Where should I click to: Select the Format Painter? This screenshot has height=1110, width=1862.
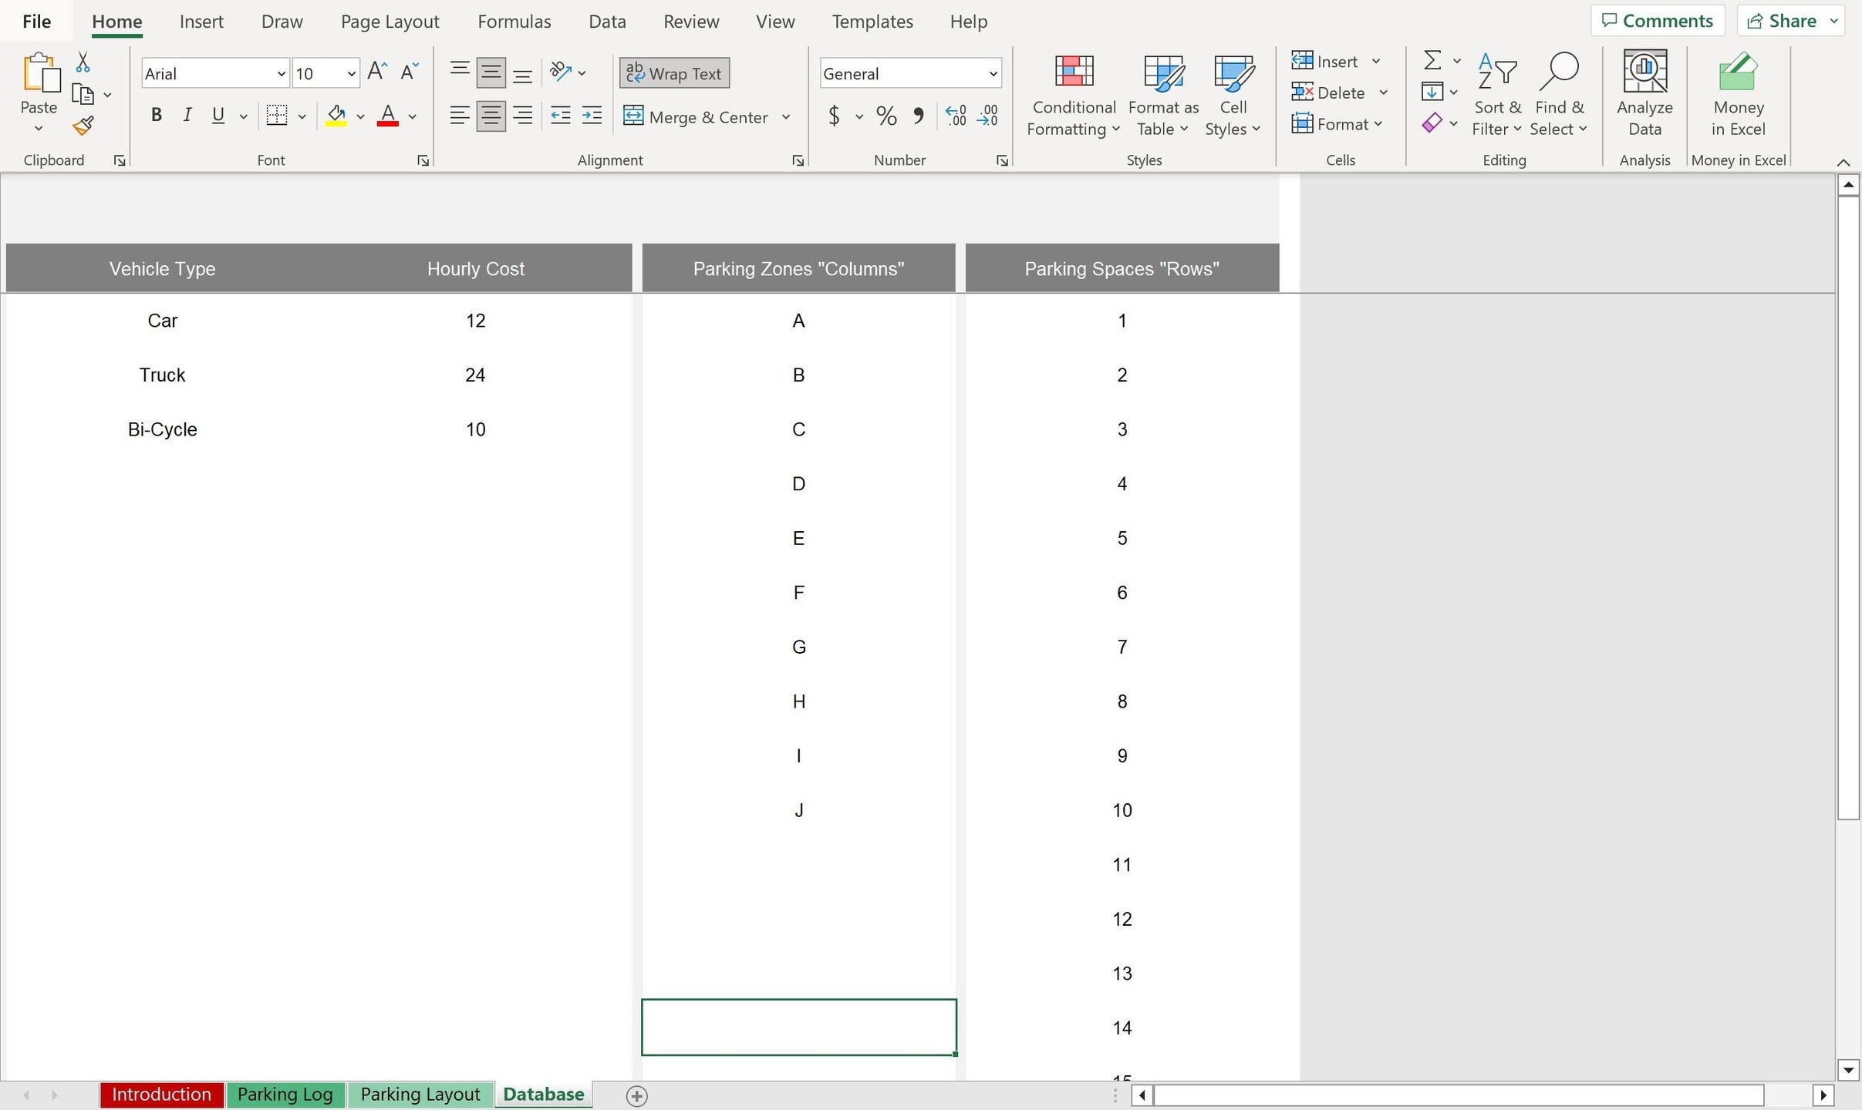click(x=82, y=126)
